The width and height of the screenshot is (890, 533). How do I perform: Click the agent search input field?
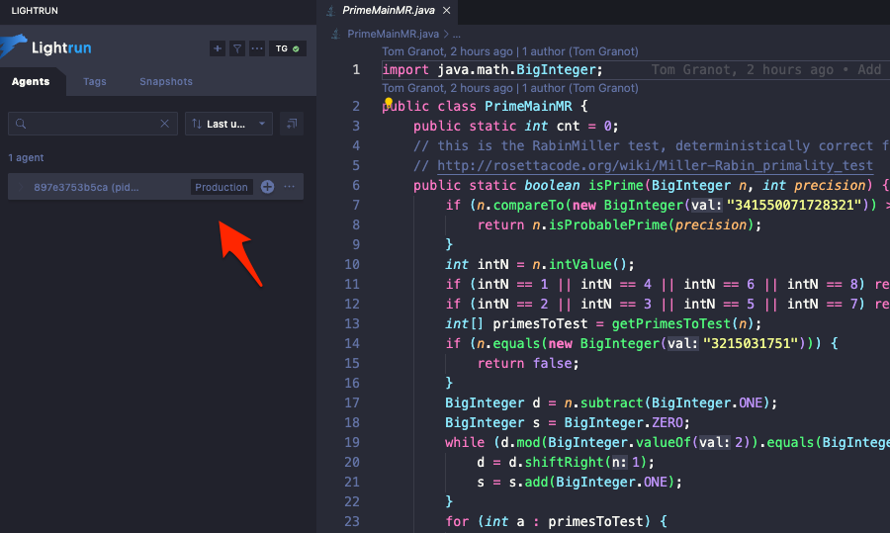pyautogui.click(x=93, y=124)
